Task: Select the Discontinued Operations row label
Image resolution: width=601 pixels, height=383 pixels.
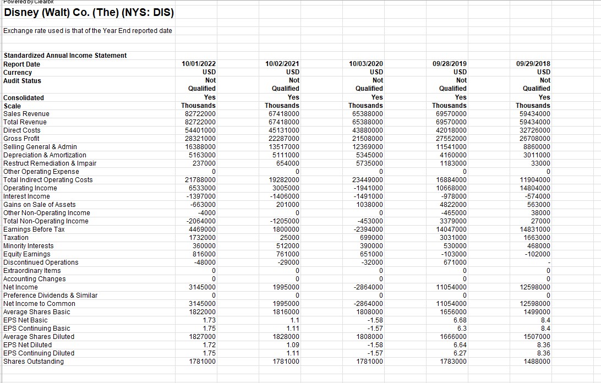Action: (x=41, y=262)
